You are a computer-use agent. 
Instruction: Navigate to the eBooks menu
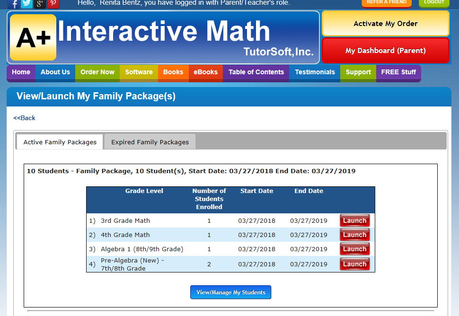(x=205, y=72)
